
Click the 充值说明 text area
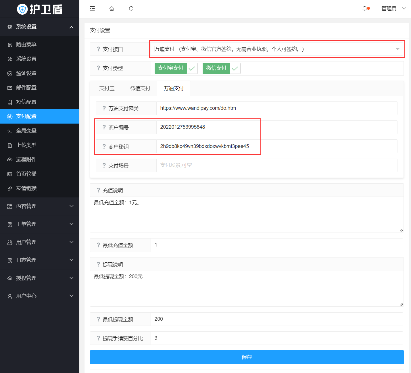(247, 215)
